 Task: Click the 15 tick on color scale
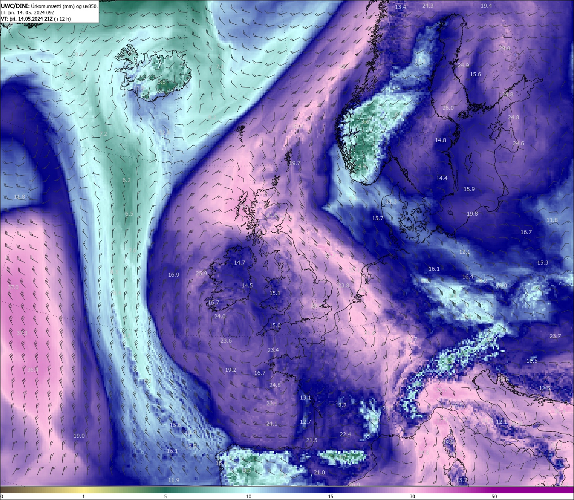(330, 496)
